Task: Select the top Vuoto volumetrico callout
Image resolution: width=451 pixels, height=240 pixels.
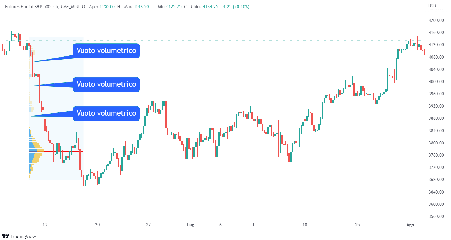Action: point(106,51)
